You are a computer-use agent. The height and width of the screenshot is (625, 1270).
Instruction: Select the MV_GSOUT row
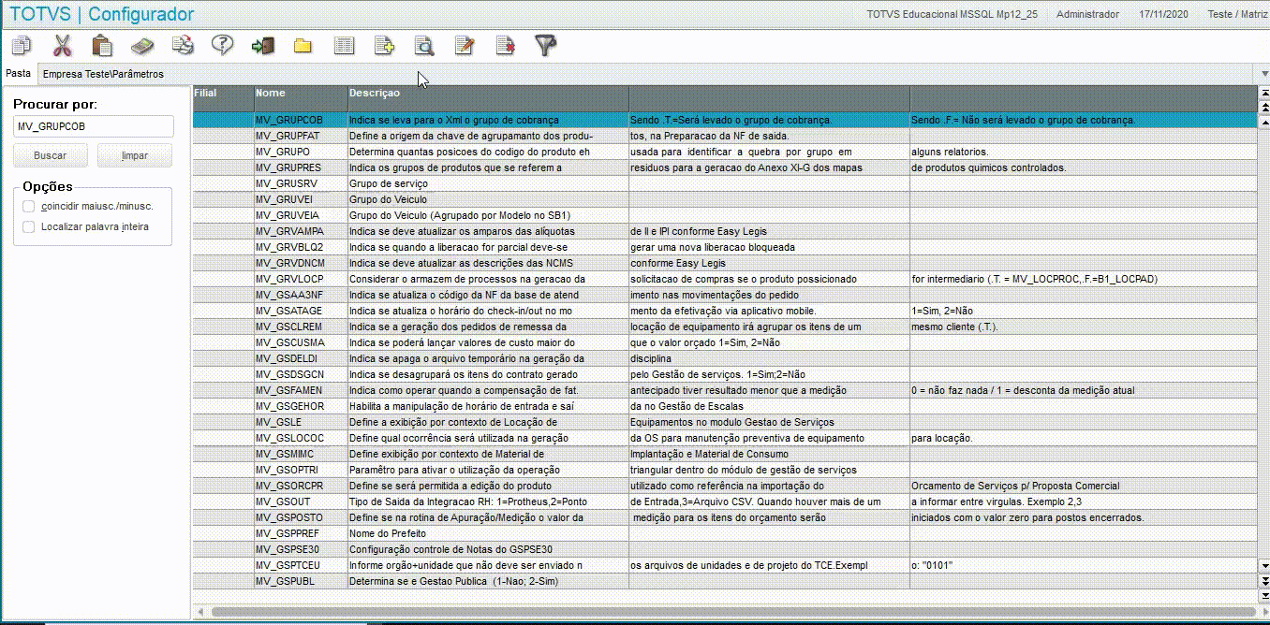pos(724,501)
